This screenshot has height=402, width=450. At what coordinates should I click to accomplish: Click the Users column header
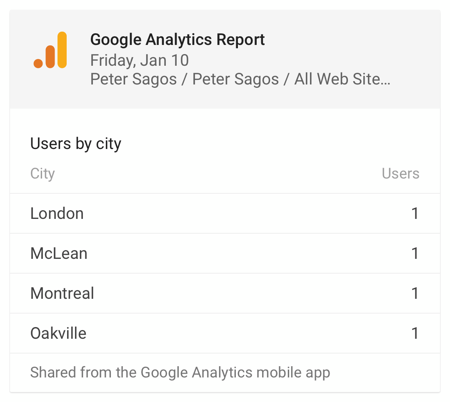(400, 174)
